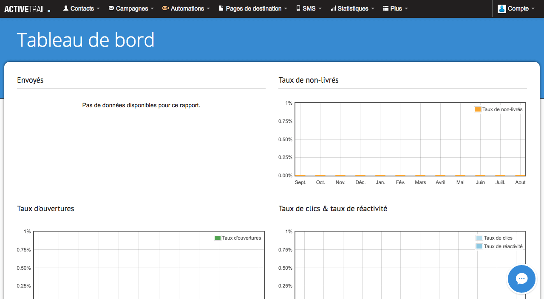Click the green Taux d'ouvertures legend swatch

(x=218, y=238)
